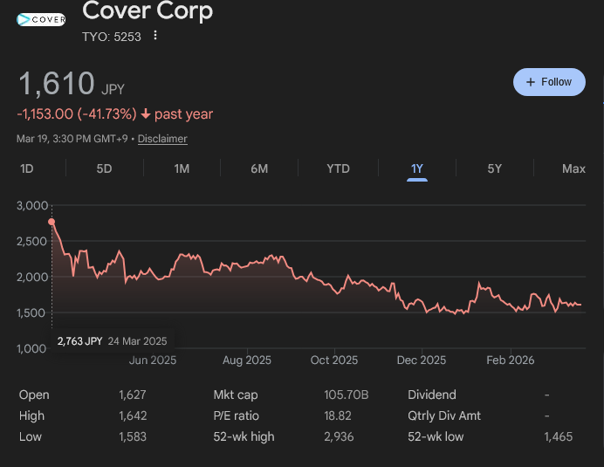The image size is (604, 467).
Task: Switch chart to 1D range
Action: (x=26, y=168)
